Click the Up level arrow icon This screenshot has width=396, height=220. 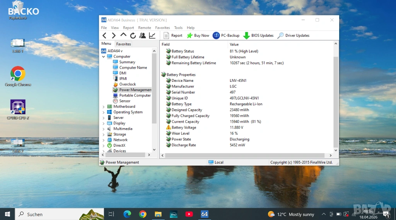123,35
